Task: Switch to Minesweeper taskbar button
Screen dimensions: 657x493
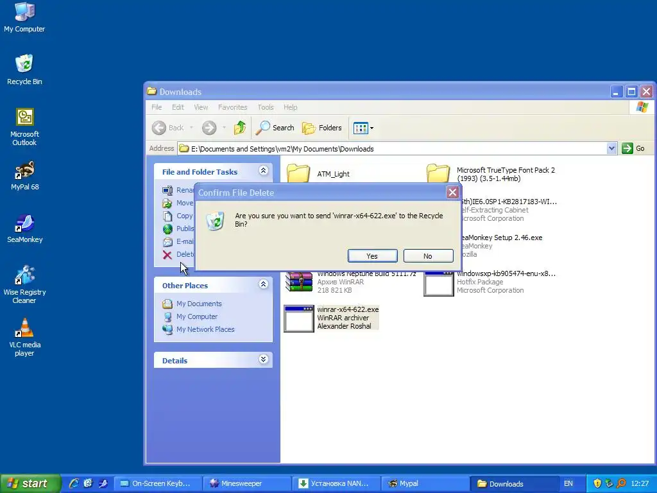Action: click(247, 483)
